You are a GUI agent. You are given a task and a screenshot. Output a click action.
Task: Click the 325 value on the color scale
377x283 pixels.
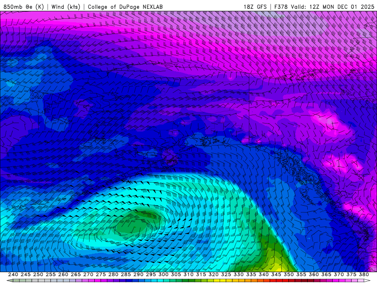point(226,275)
